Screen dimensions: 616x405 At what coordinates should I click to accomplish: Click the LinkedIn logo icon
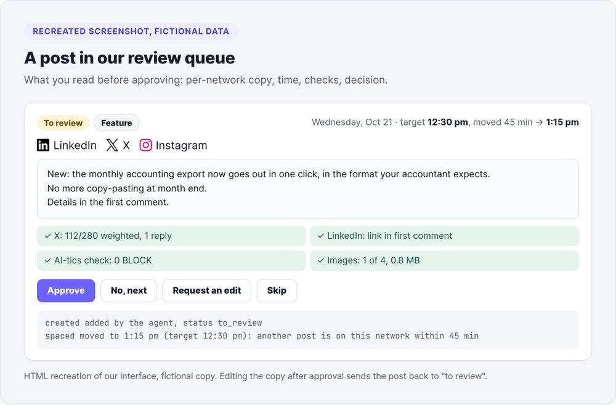[x=43, y=145]
